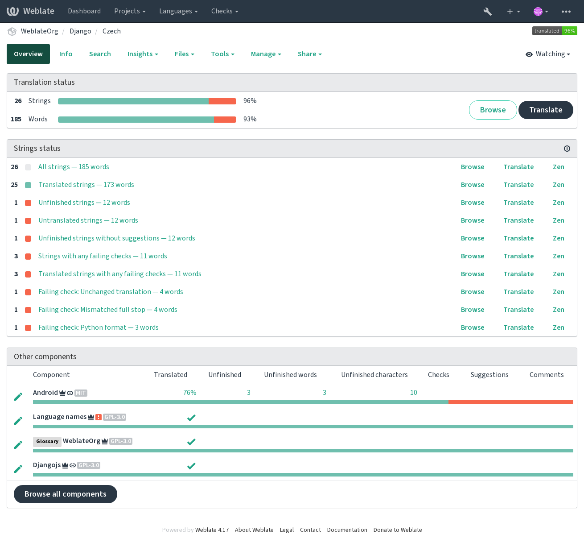
Task: Click edit pencil for Android component
Action: [x=18, y=397]
